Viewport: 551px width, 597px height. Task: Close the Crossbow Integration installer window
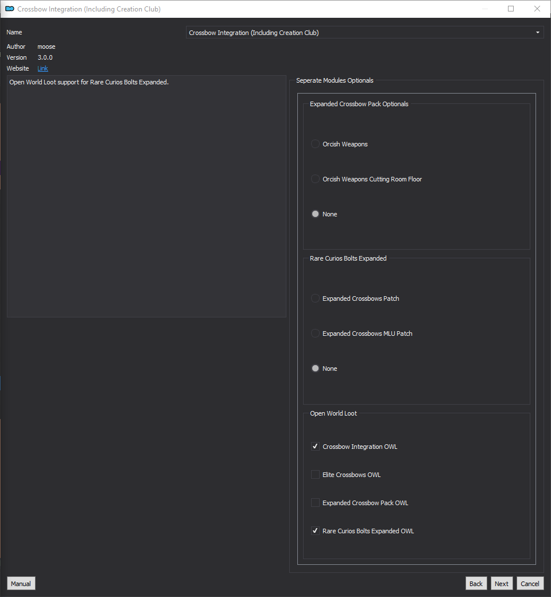click(x=537, y=9)
